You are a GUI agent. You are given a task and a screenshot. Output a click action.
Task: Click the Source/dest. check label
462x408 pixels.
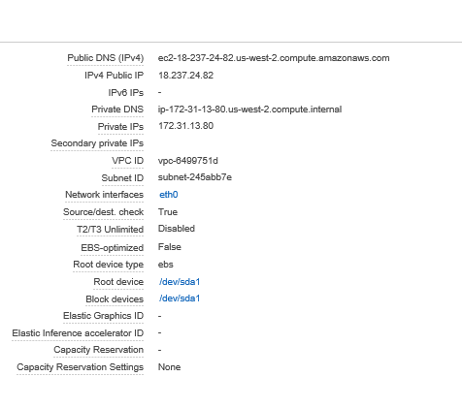tap(103, 212)
